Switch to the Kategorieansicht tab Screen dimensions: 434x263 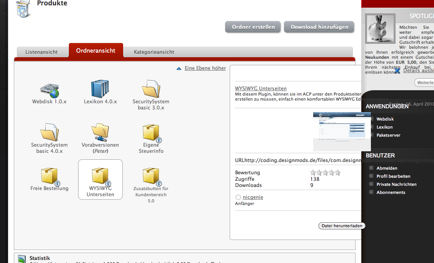(154, 52)
